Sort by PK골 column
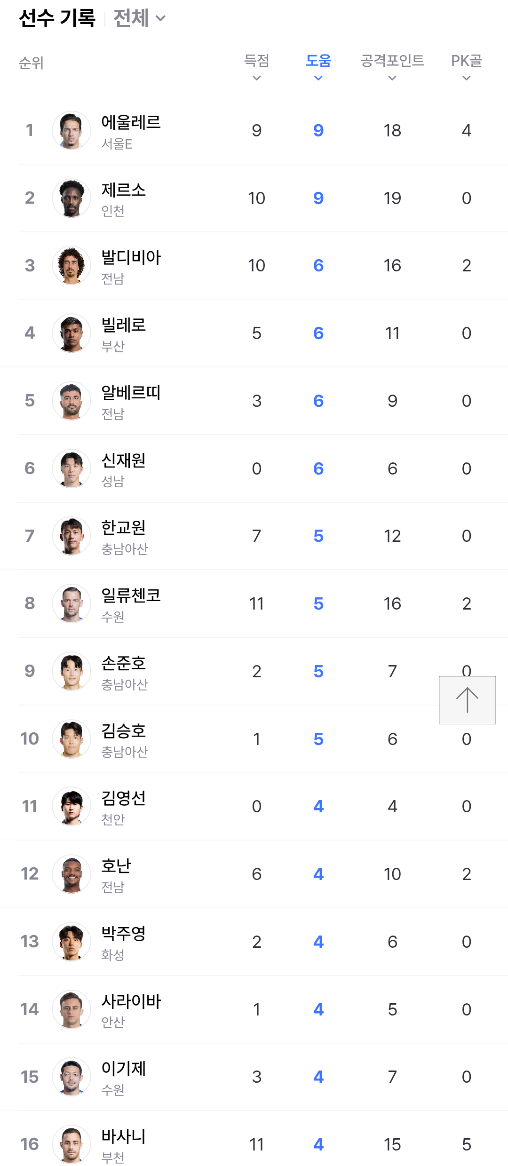508x1166 pixels. coord(466,67)
